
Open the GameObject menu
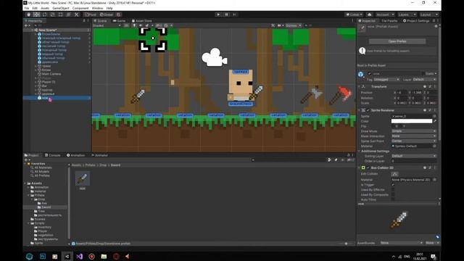pos(61,8)
